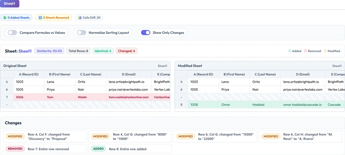The height and width of the screenshot is (155, 345).
Task: Click cell 1003 in Original Sheet
Action: tap(29, 82)
